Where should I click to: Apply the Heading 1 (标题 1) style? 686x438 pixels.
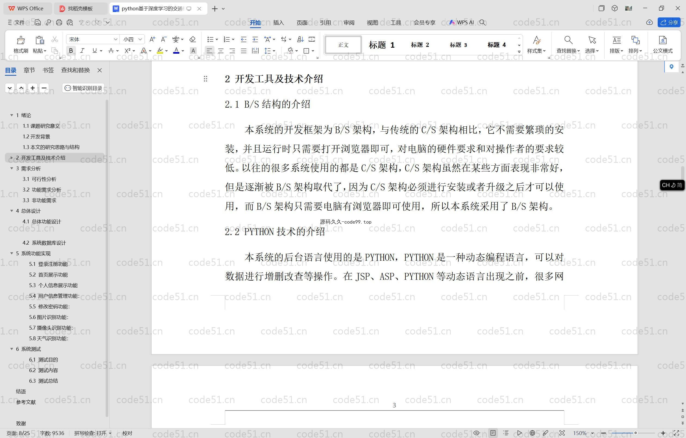coord(381,45)
